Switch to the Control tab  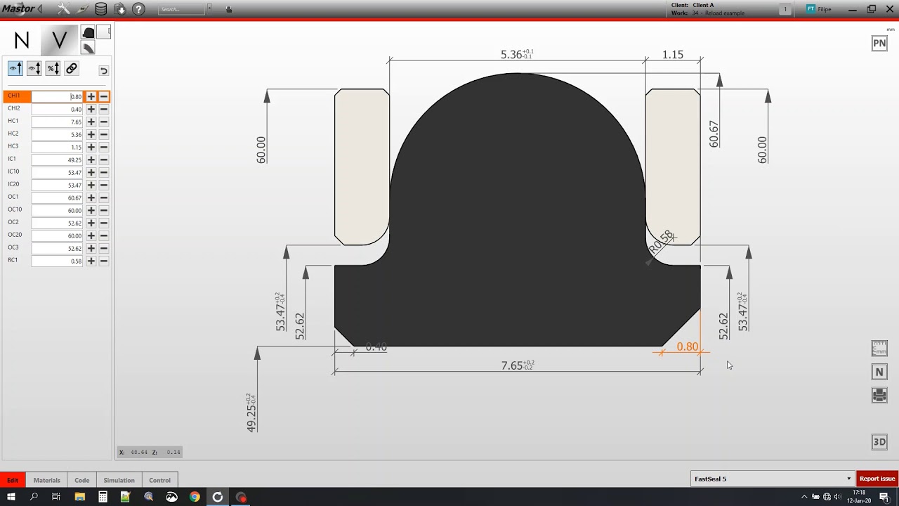point(159,480)
